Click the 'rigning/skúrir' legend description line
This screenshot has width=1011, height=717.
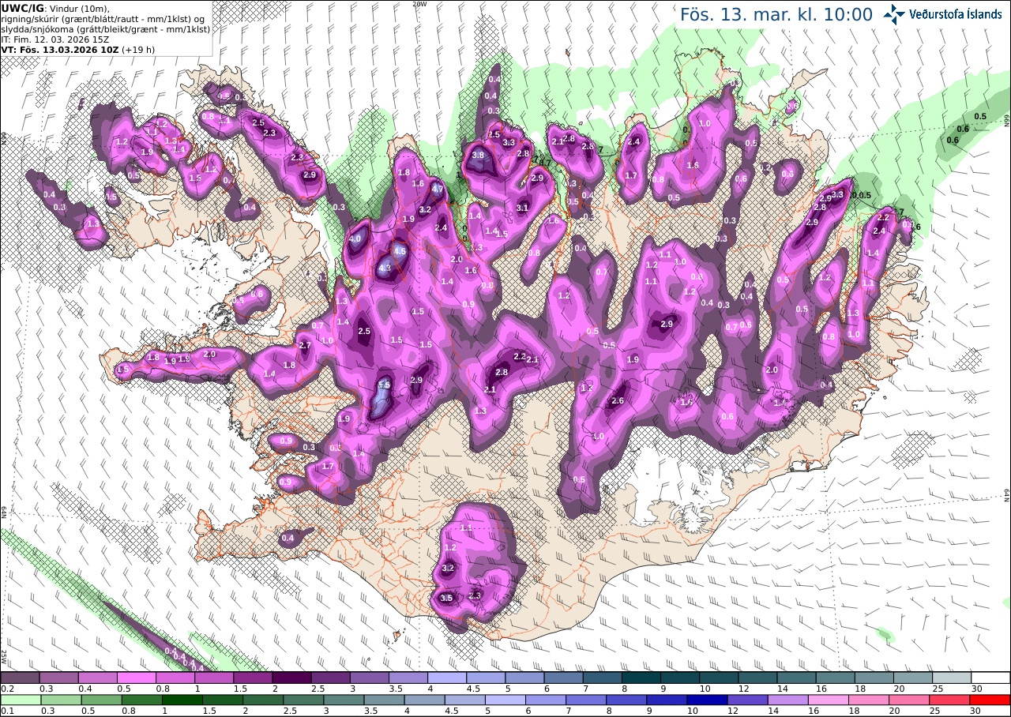[x=104, y=18]
